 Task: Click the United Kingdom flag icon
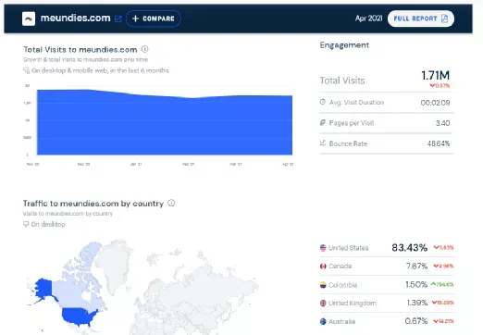323,303
